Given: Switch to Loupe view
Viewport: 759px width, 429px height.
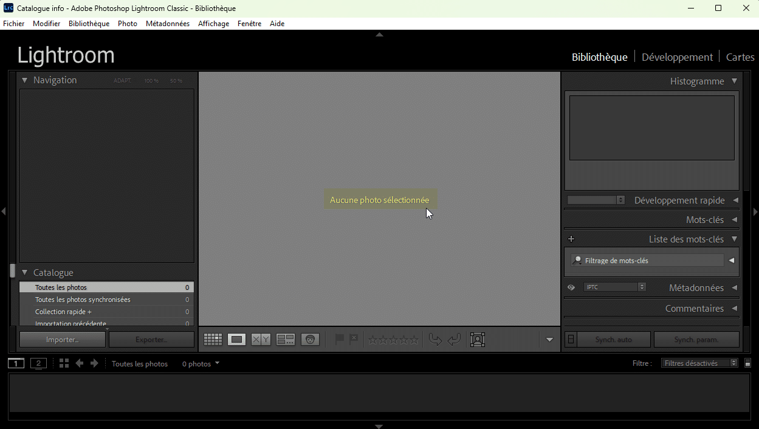Looking at the screenshot, I should click(x=237, y=339).
